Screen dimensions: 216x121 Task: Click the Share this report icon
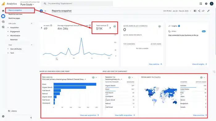click(x=199, y=11)
